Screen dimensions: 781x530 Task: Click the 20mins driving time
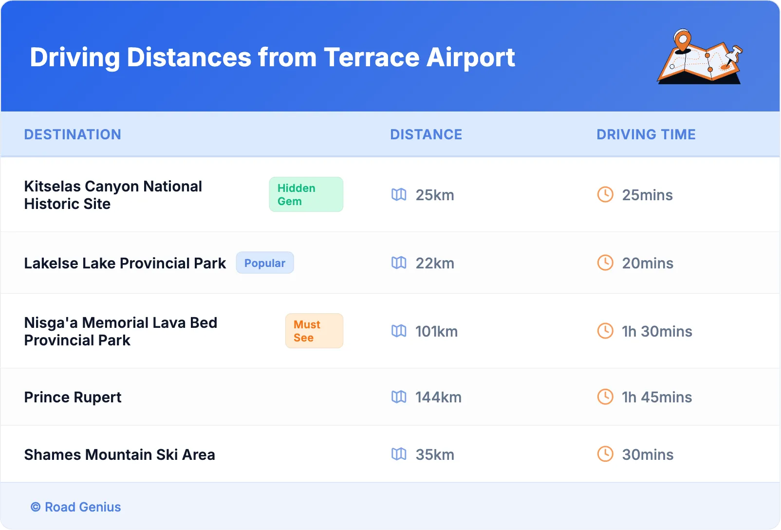tap(648, 264)
